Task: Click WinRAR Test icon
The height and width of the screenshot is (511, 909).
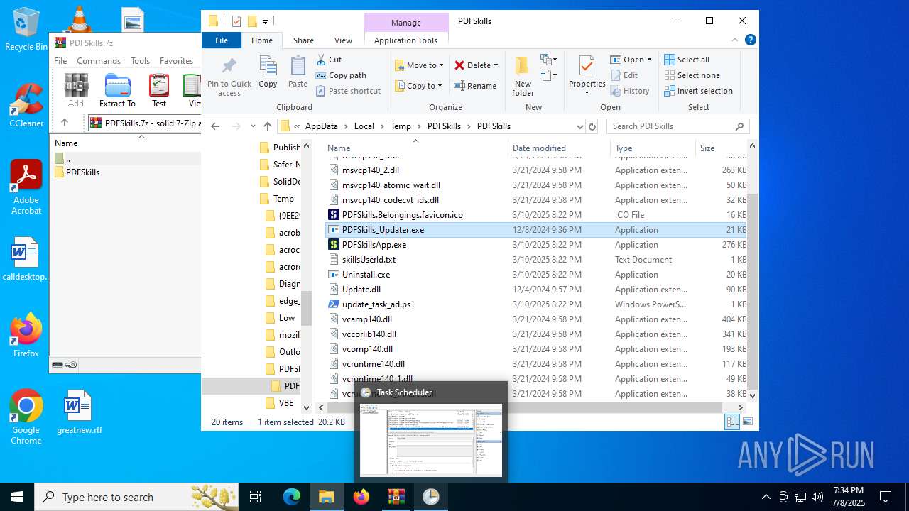Action: 159,91
